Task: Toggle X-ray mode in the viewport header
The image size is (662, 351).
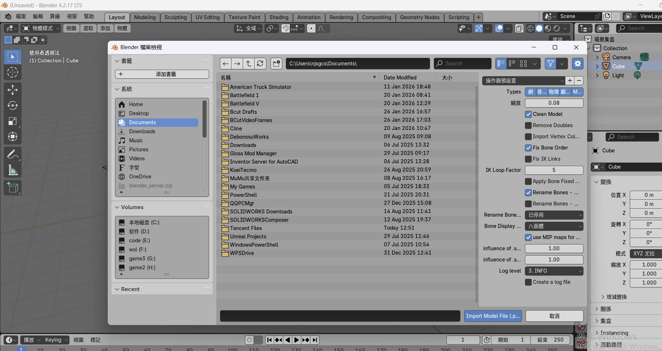Action: (519, 29)
